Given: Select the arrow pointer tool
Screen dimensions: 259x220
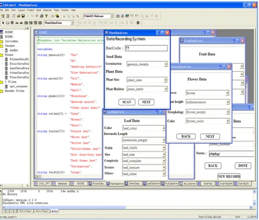Looking at the screenshot, I should [x=3, y=23].
